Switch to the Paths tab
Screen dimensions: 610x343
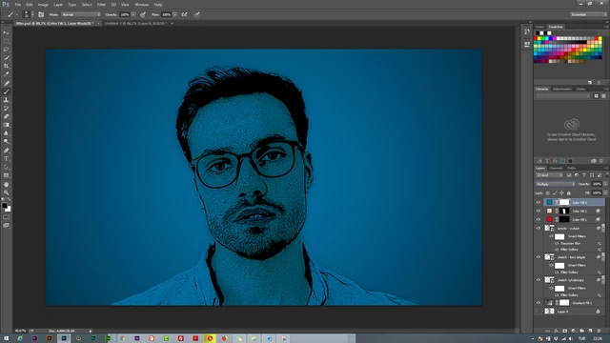572,168
